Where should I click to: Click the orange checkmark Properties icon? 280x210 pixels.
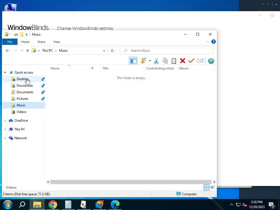(x=191, y=61)
